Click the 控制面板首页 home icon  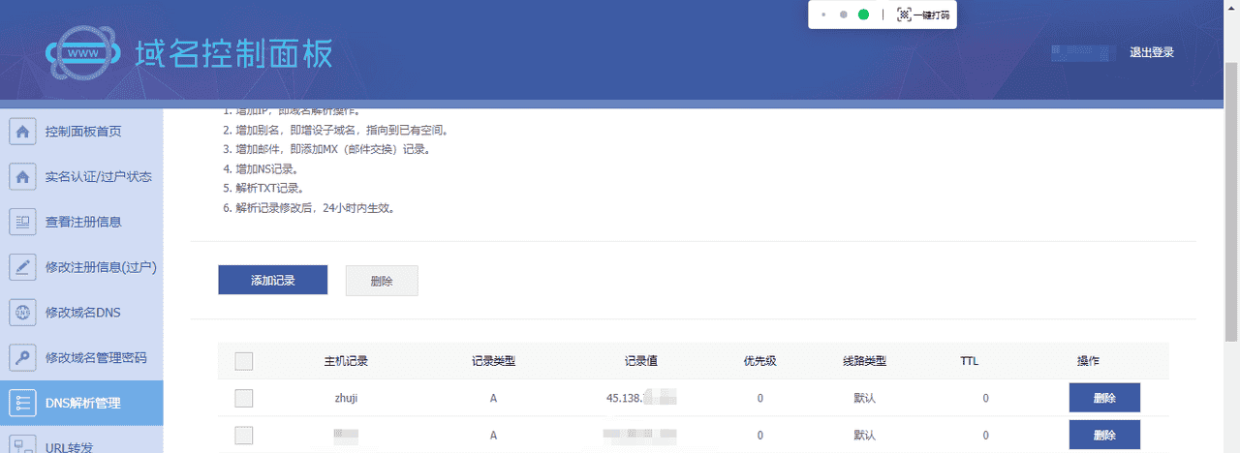22,131
